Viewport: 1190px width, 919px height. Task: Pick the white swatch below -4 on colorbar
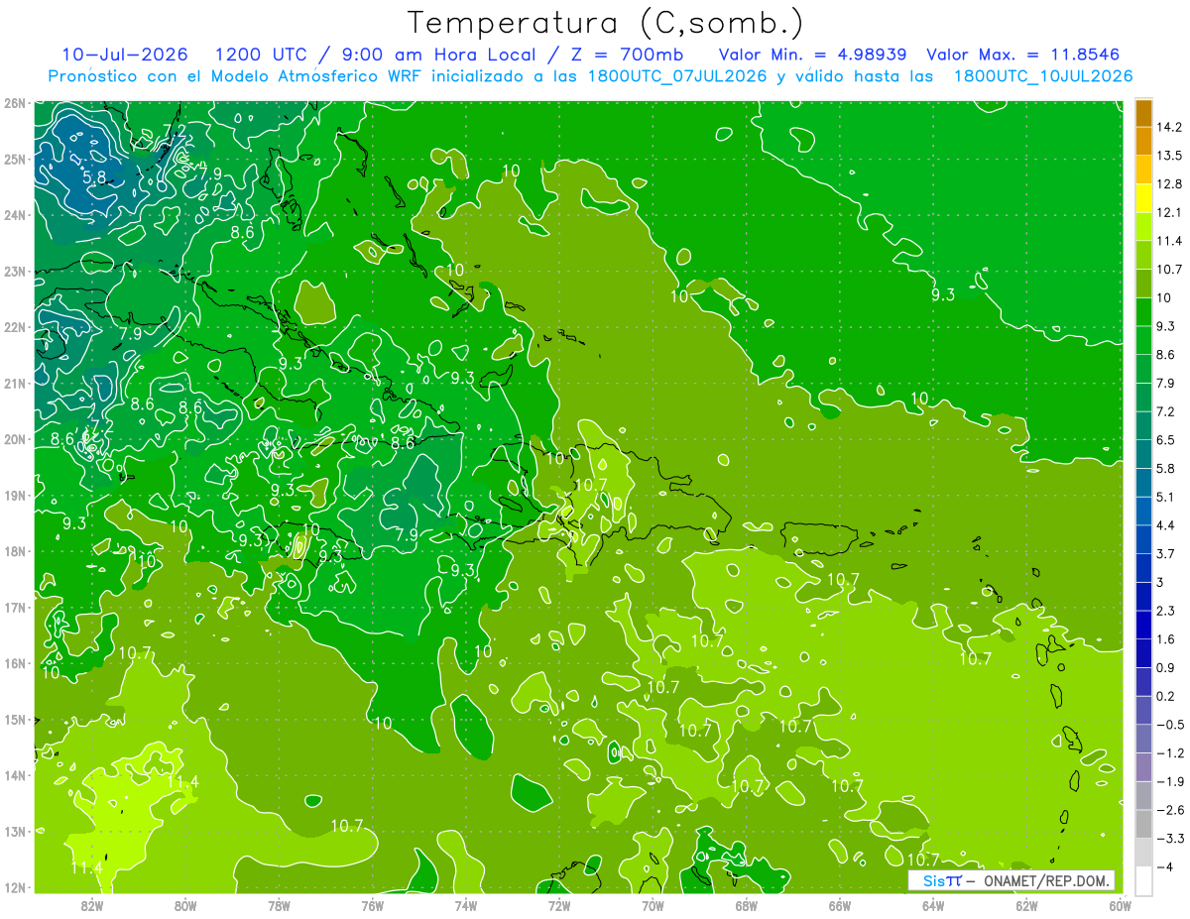(1143, 880)
